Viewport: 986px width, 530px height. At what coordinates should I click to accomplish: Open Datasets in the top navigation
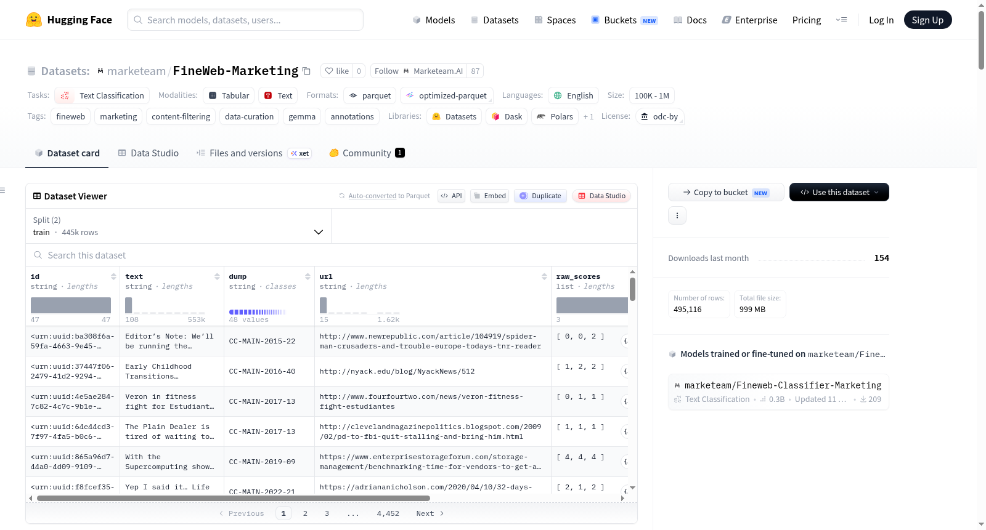494,20
